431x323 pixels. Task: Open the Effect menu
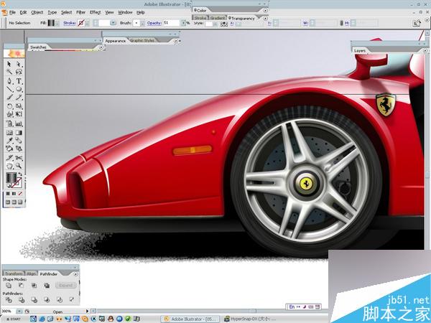click(95, 12)
